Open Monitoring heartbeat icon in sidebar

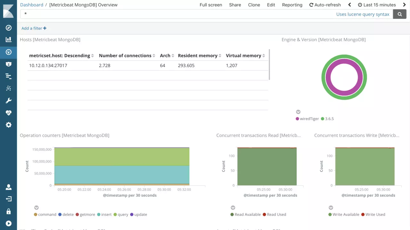[x=9, y=113]
